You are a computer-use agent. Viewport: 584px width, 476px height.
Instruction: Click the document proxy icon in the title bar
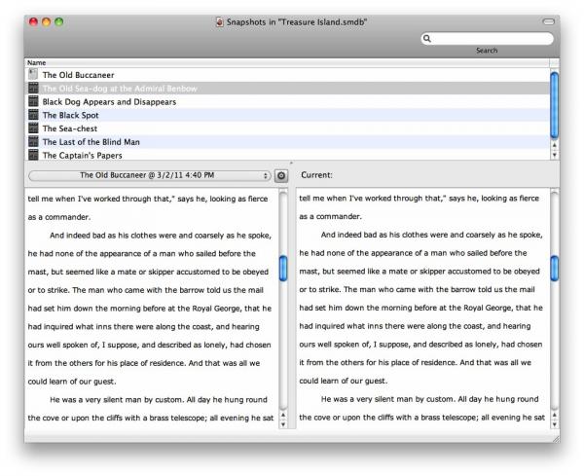[220, 22]
